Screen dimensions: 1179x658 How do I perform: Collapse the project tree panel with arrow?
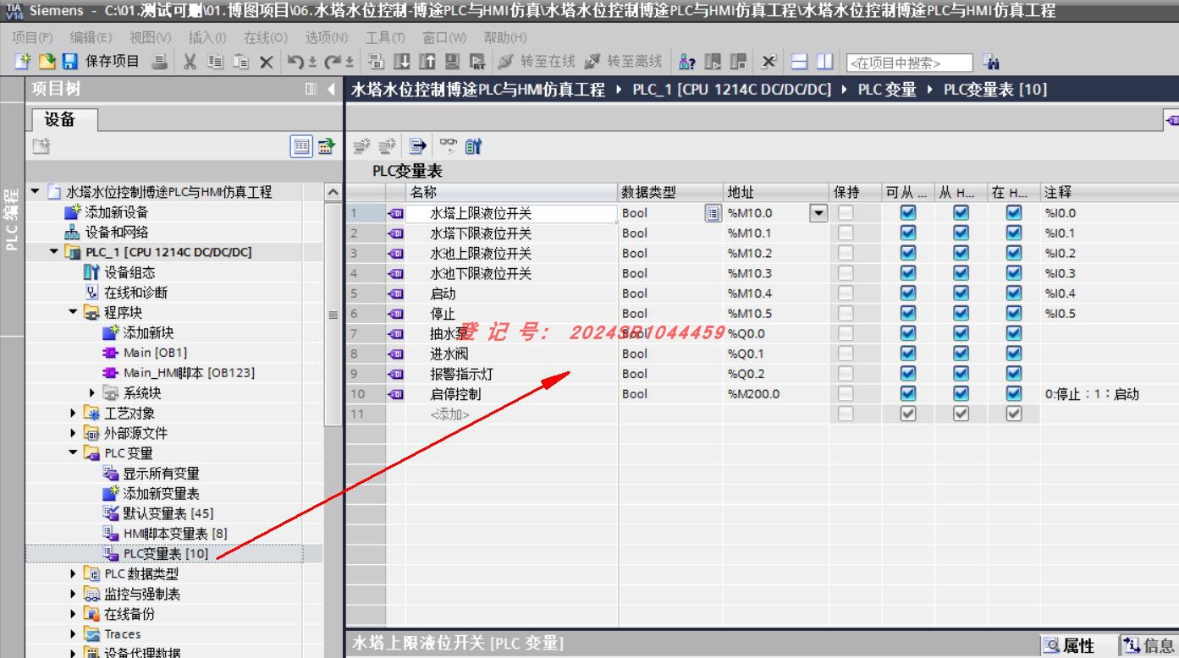point(331,89)
